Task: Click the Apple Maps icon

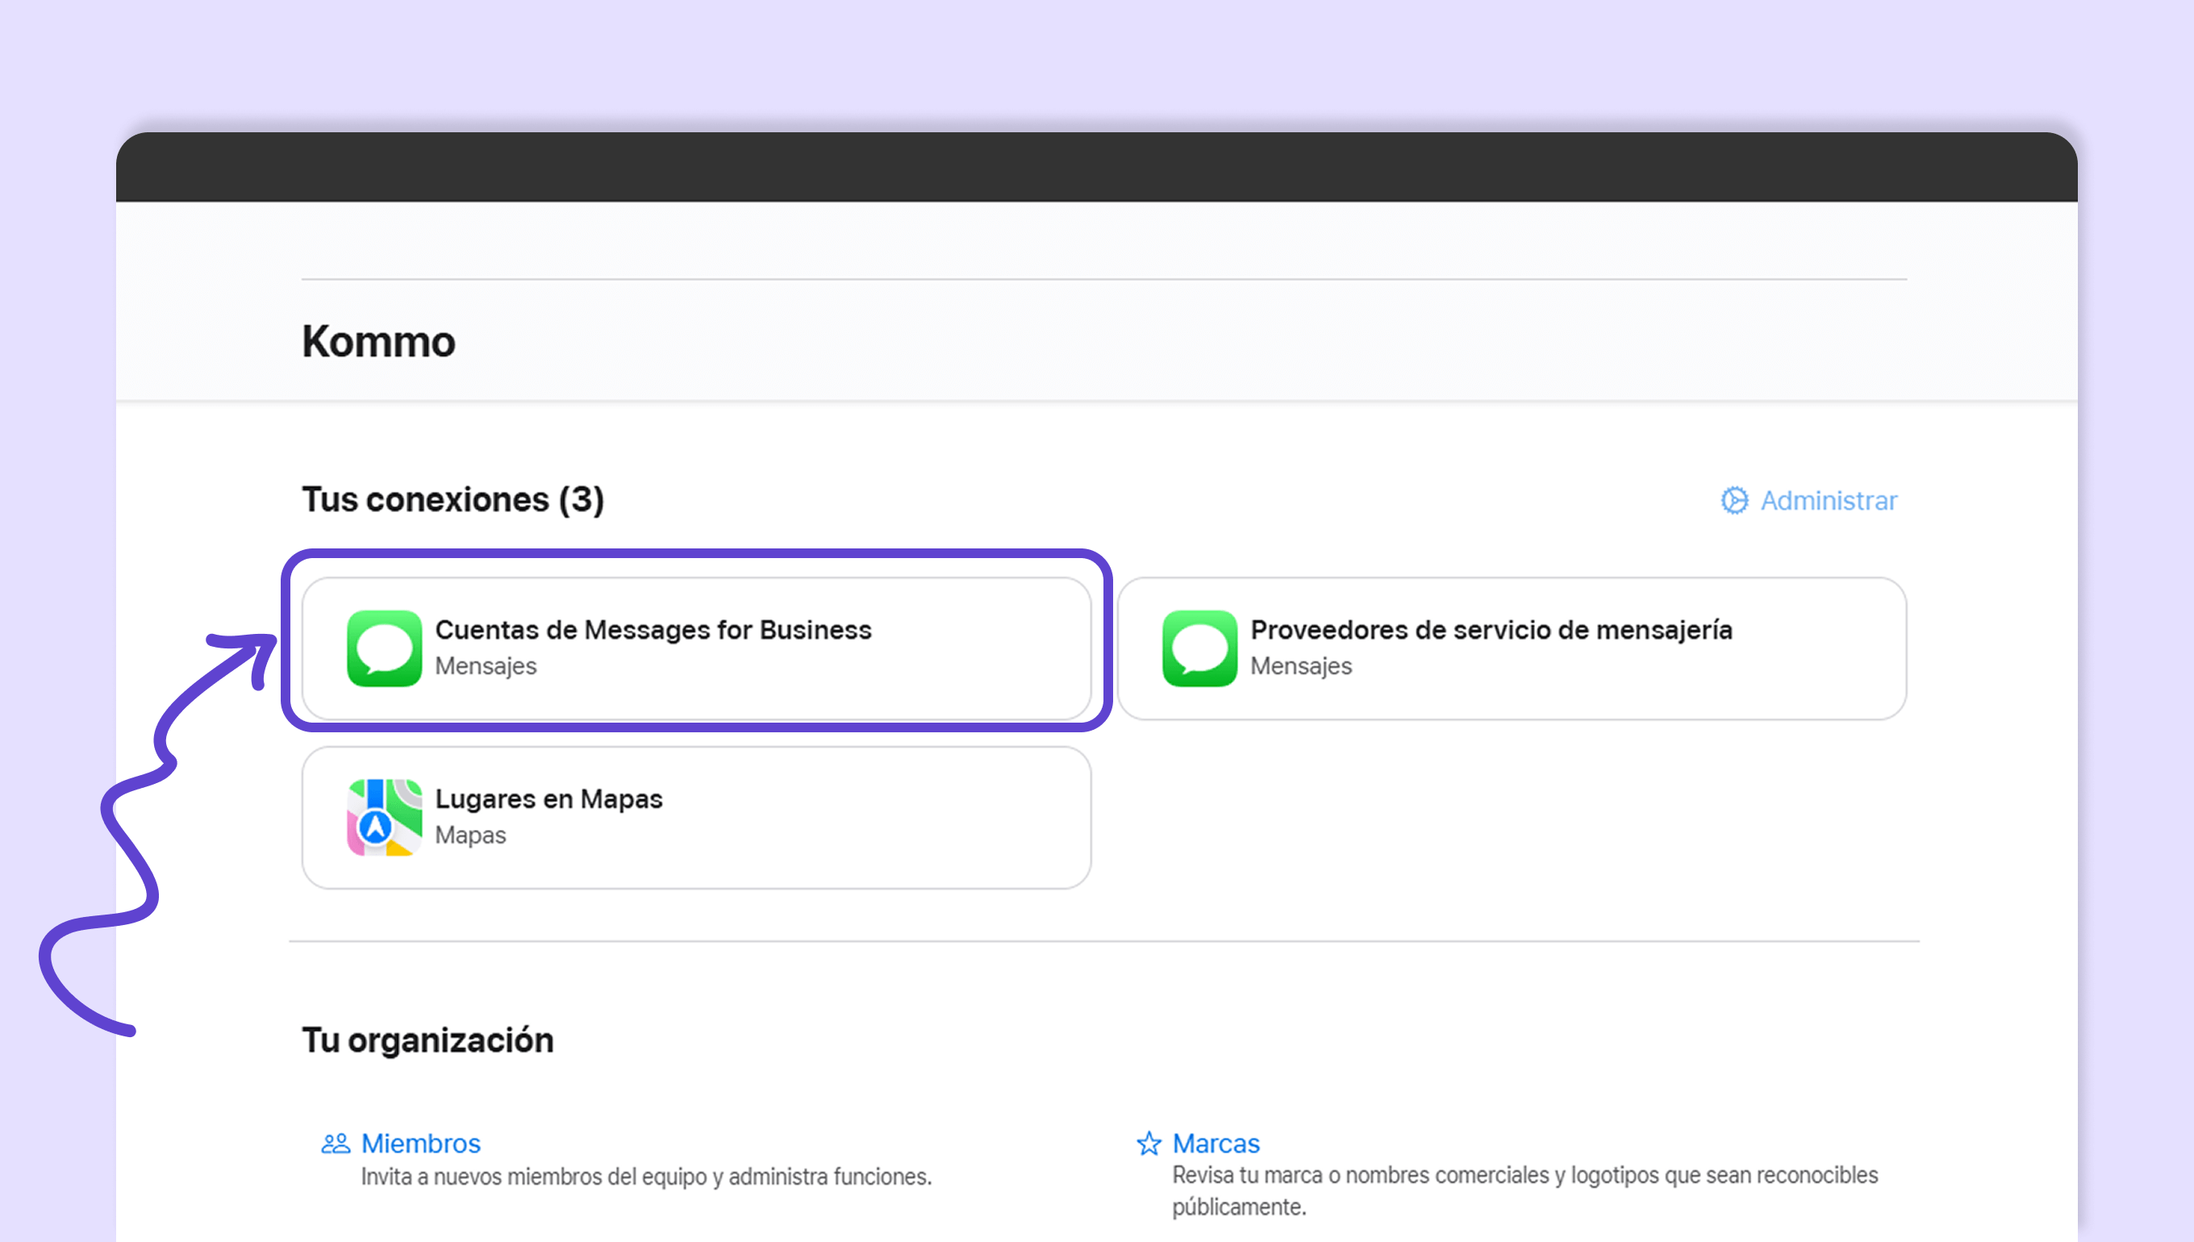Action: (384, 816)
